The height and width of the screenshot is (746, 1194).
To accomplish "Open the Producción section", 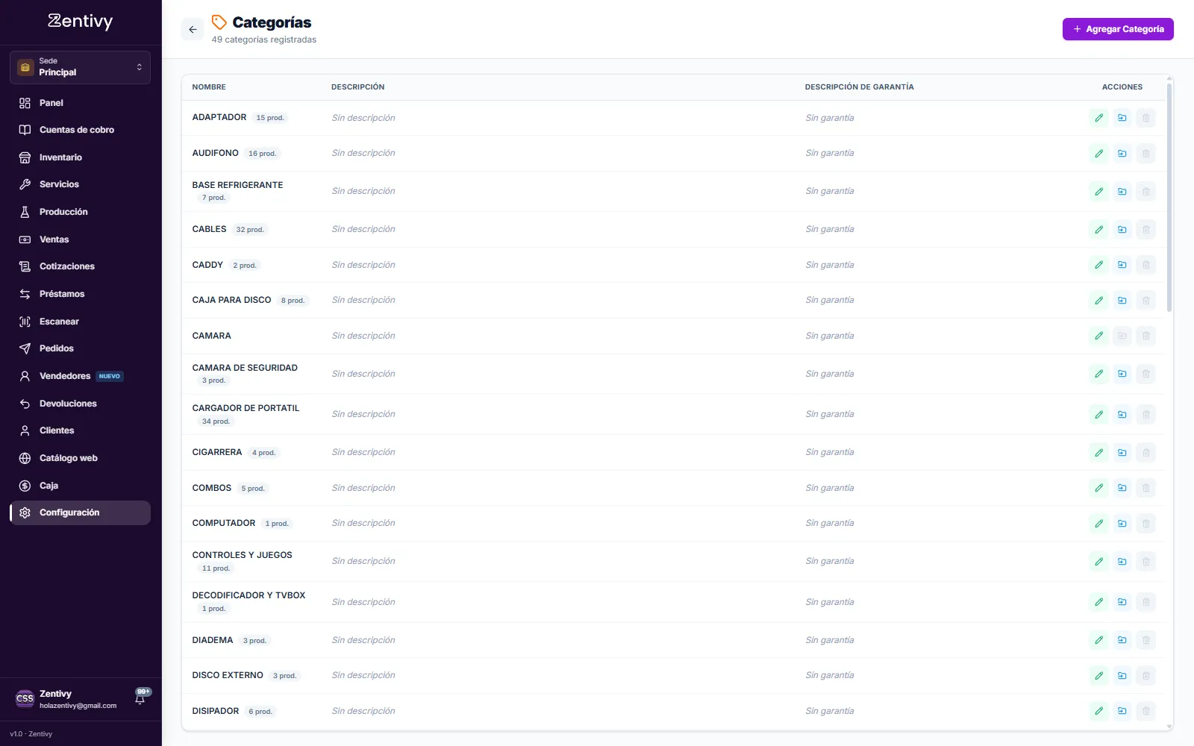I will click(x=80, y=212).
